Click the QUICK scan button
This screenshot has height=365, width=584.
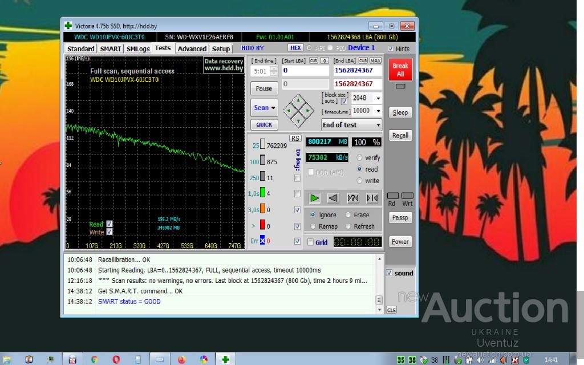264,125
